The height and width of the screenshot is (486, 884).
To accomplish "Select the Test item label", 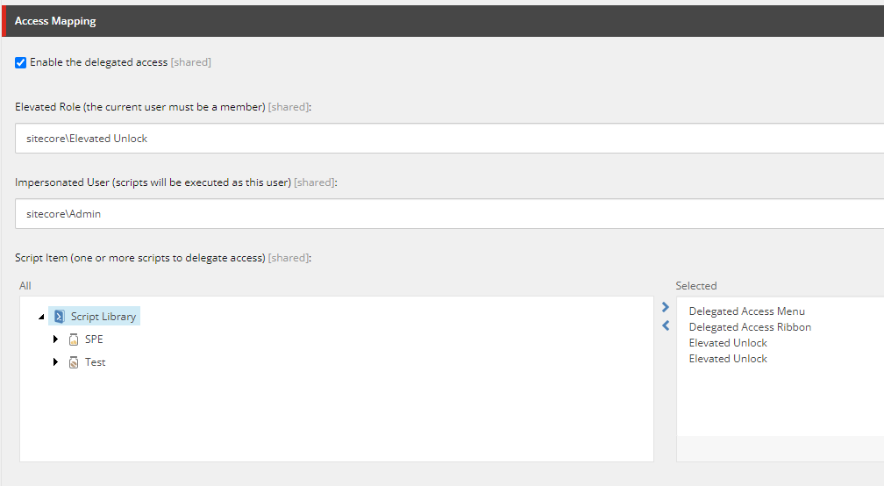I will tap(96, 362).
